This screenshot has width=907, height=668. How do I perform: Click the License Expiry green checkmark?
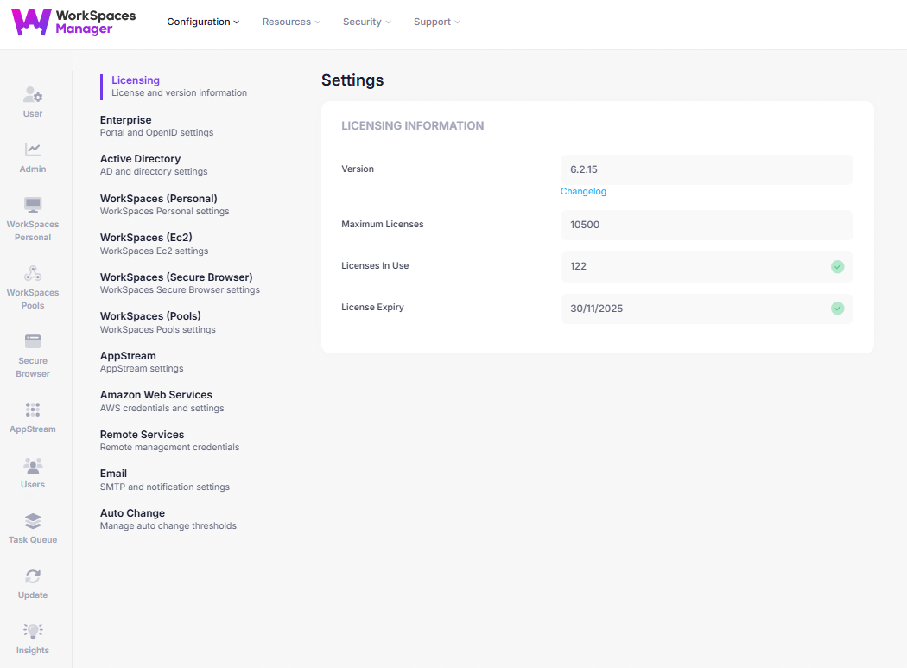coord(837,309)
